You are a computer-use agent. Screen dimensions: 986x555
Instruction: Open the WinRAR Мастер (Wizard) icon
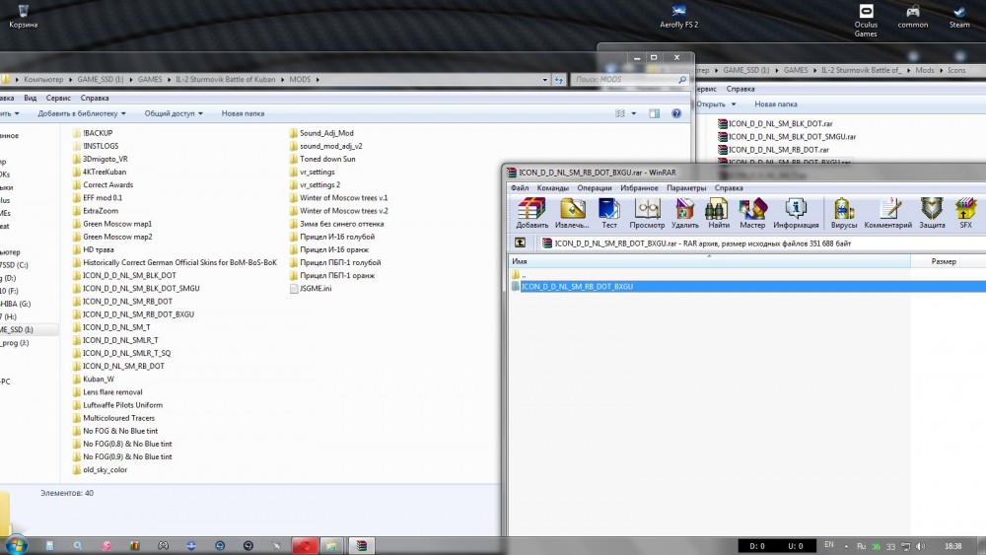pos(752,213)
